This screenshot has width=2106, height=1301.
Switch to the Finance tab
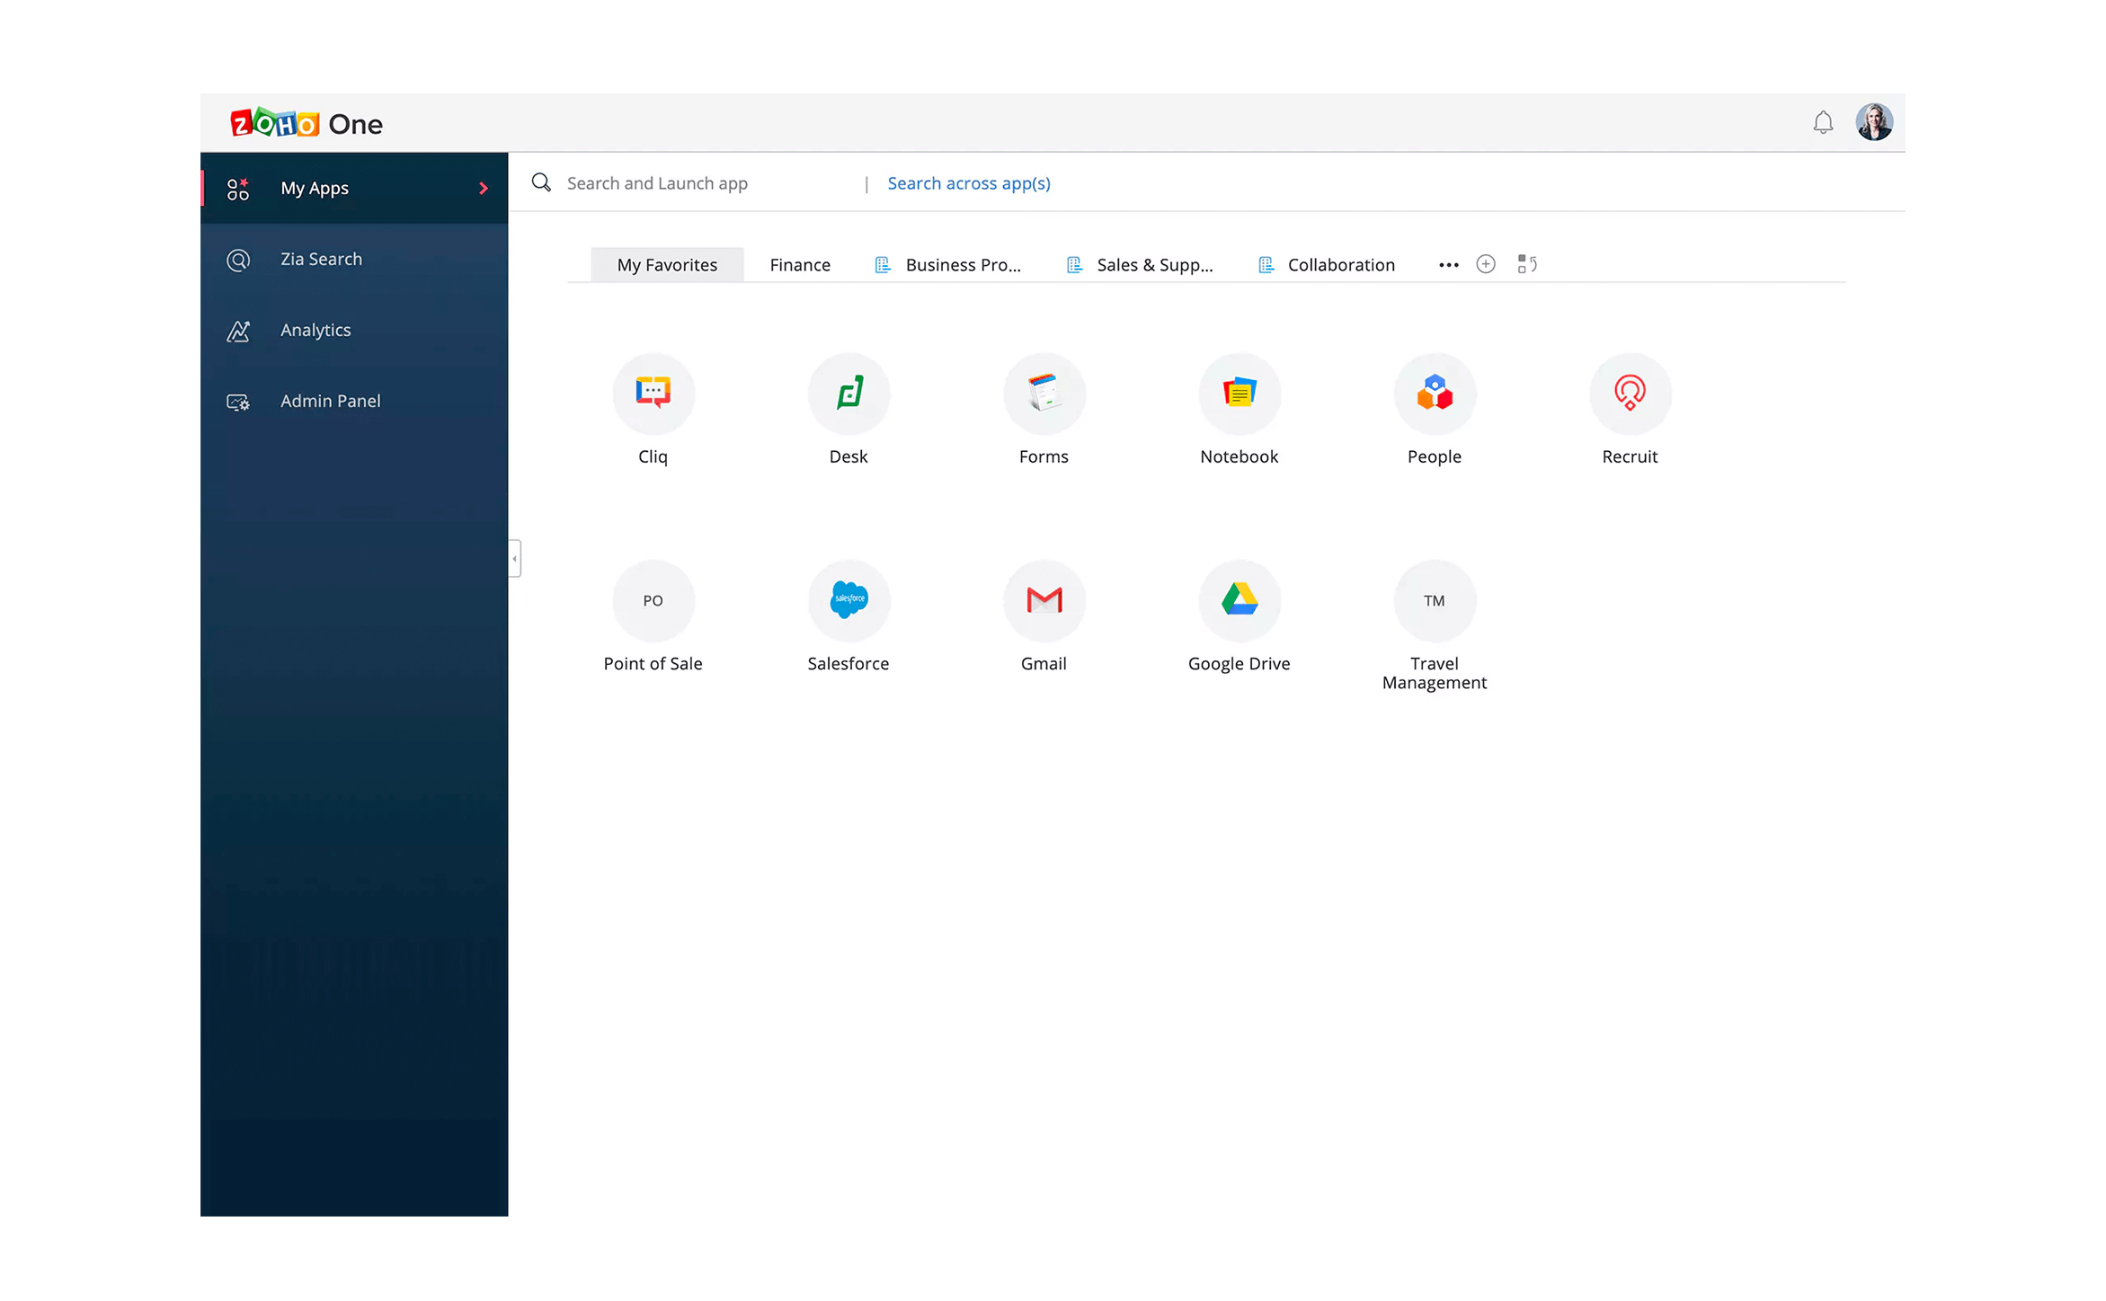[x=799, y=265]
